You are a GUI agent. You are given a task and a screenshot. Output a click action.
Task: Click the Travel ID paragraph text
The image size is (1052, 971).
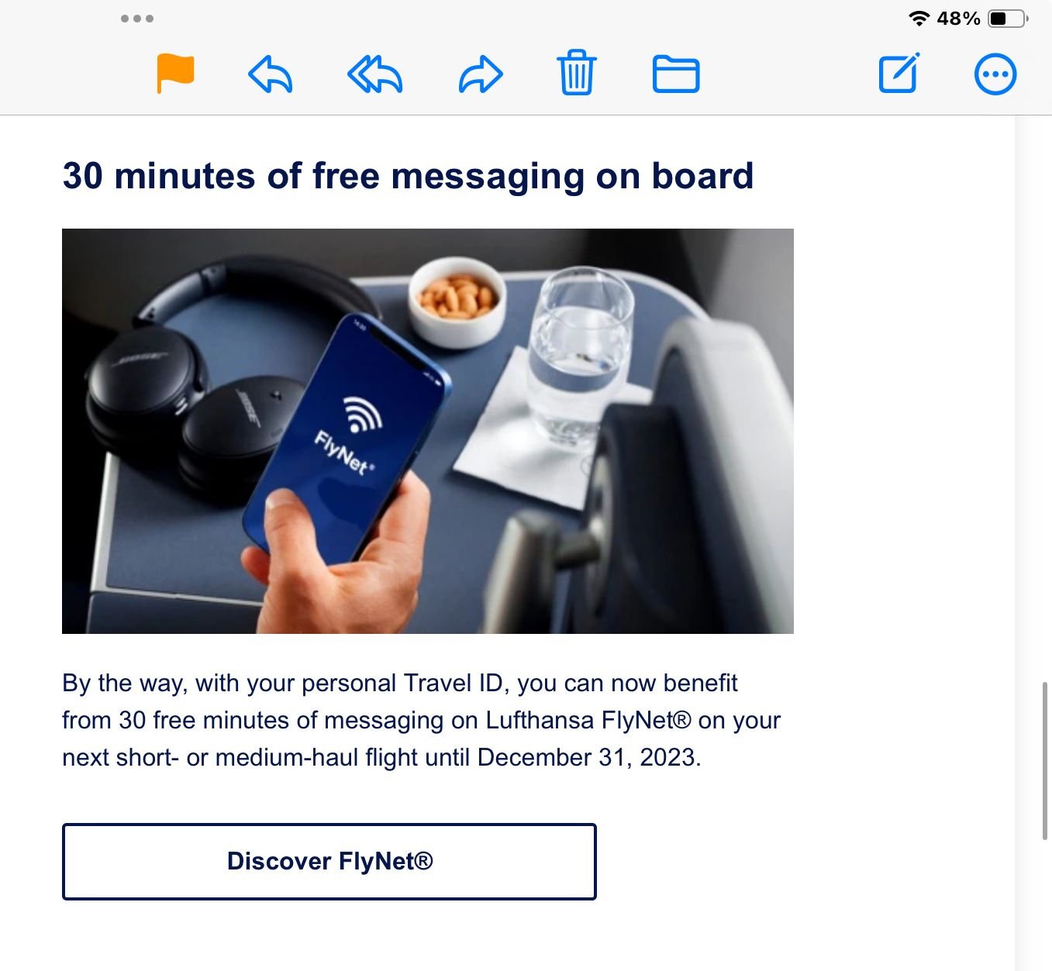point(421,720)
